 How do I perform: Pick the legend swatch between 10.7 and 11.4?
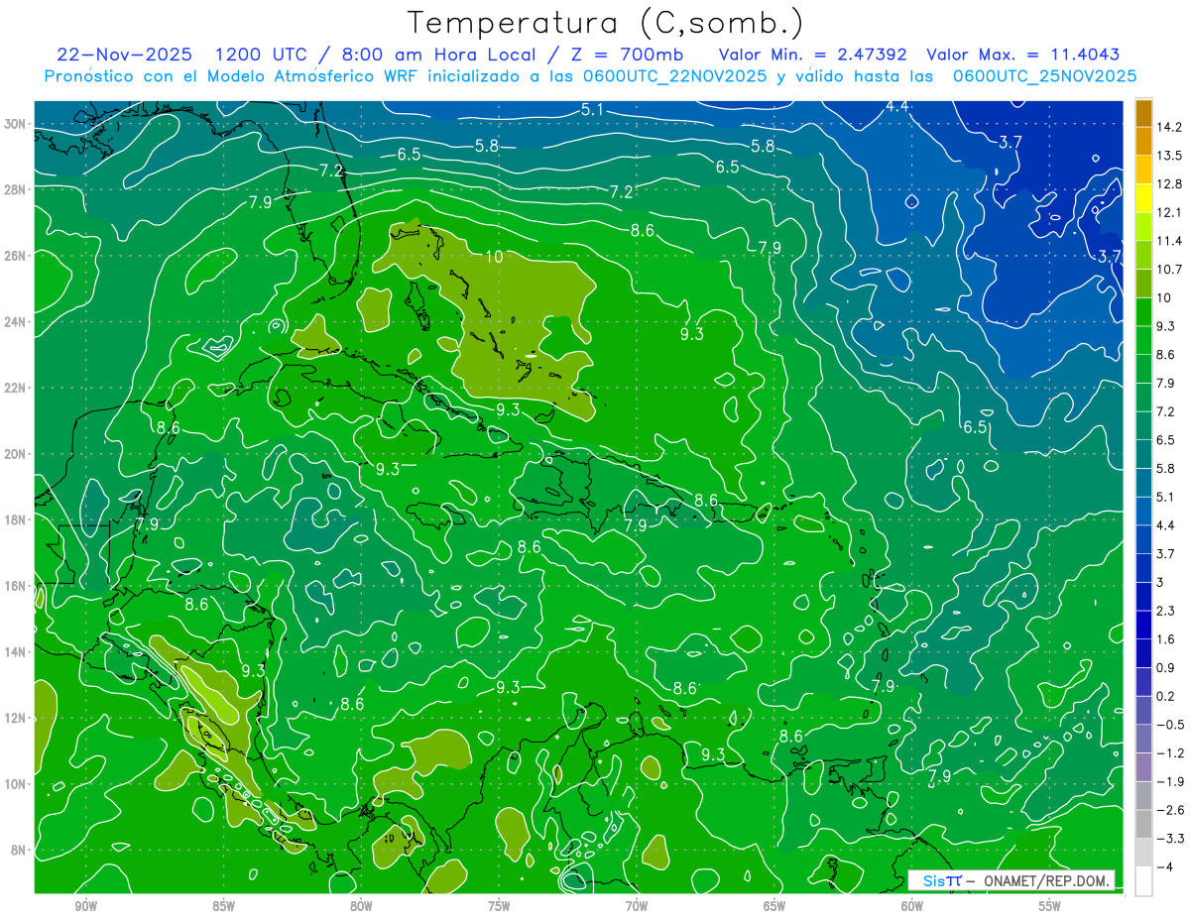1143,255
